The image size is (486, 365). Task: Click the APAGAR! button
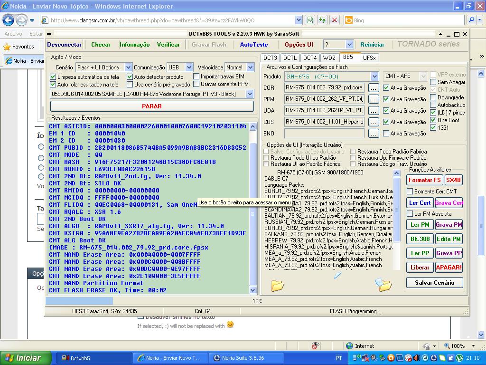449,268
